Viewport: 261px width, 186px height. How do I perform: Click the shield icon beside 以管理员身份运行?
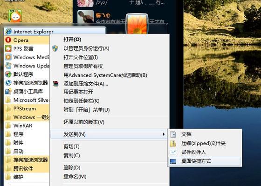click(55, 48)
